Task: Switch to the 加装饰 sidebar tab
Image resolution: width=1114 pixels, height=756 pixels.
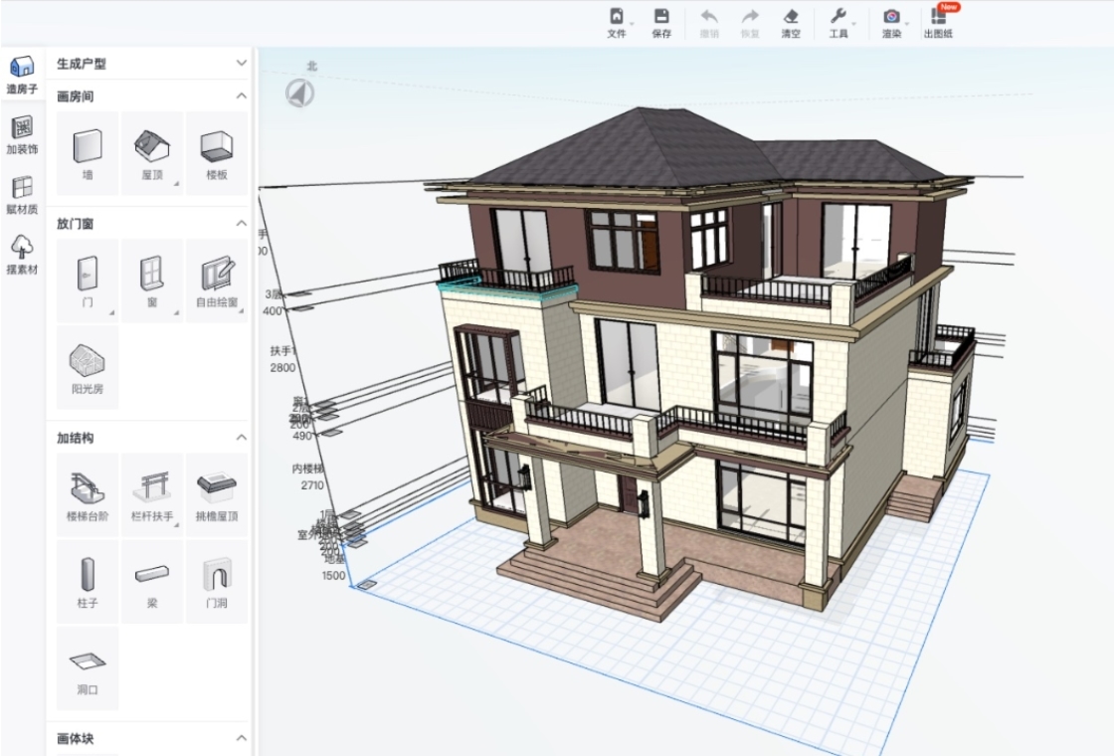Action: [21, 135]
